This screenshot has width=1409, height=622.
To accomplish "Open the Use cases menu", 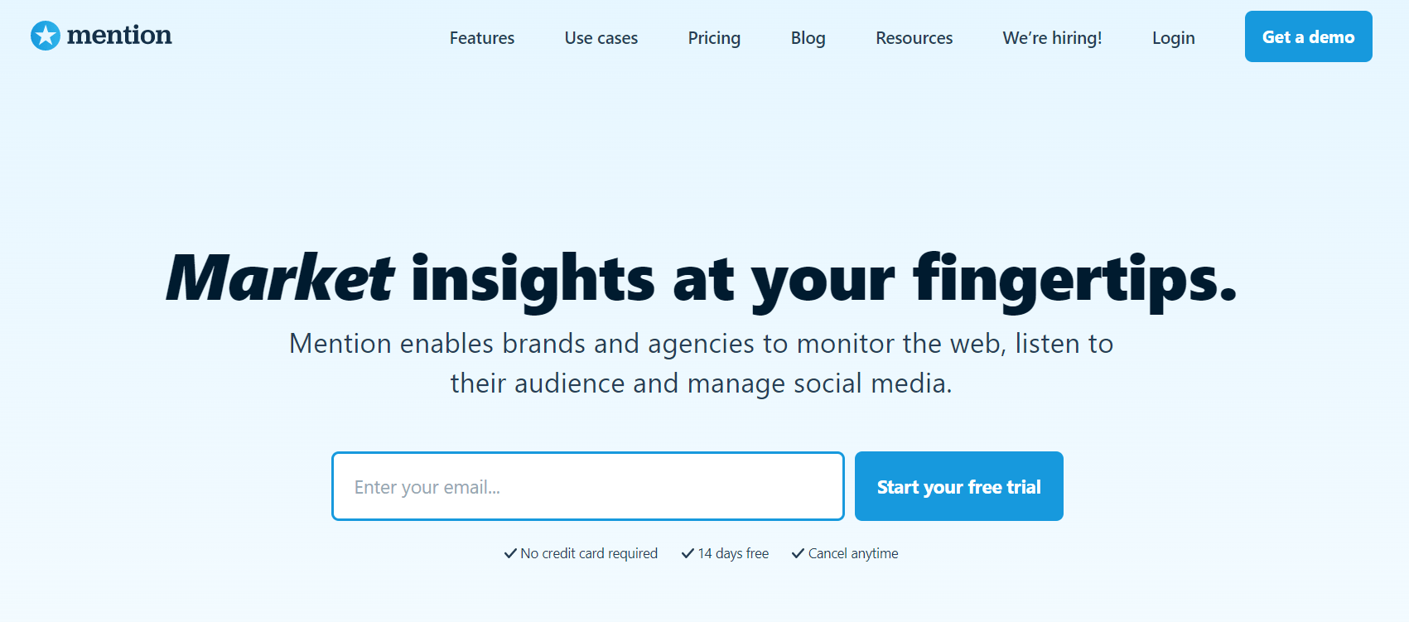I will click(601, 38).
